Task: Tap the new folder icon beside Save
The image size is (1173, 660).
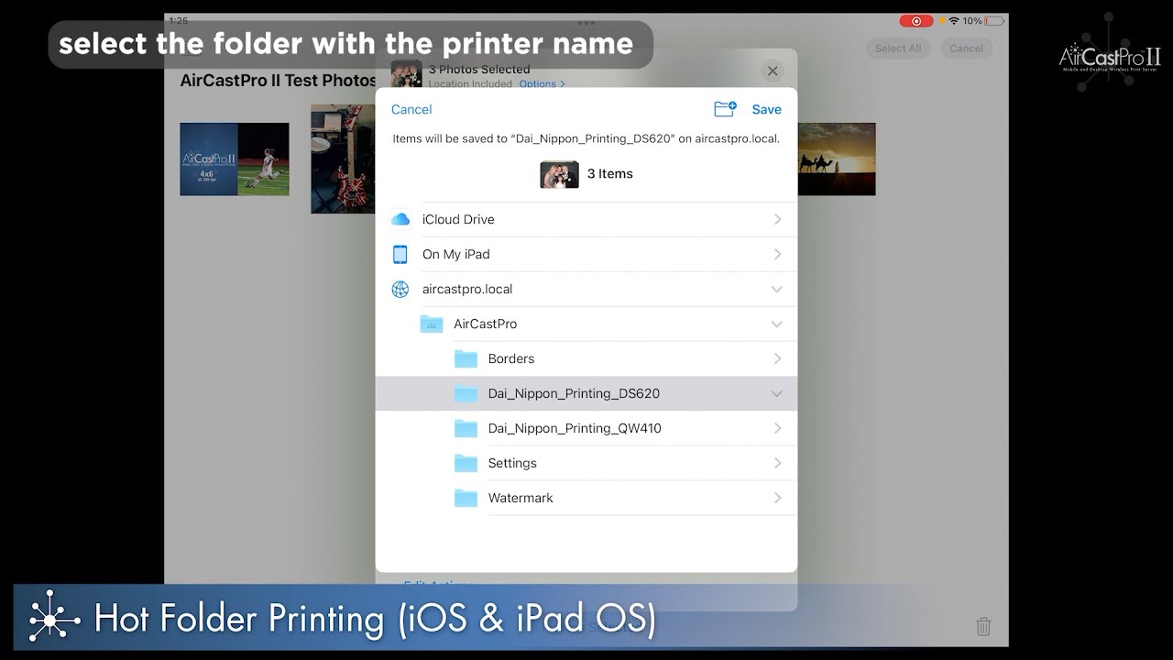Action: (x=725, y=109)
